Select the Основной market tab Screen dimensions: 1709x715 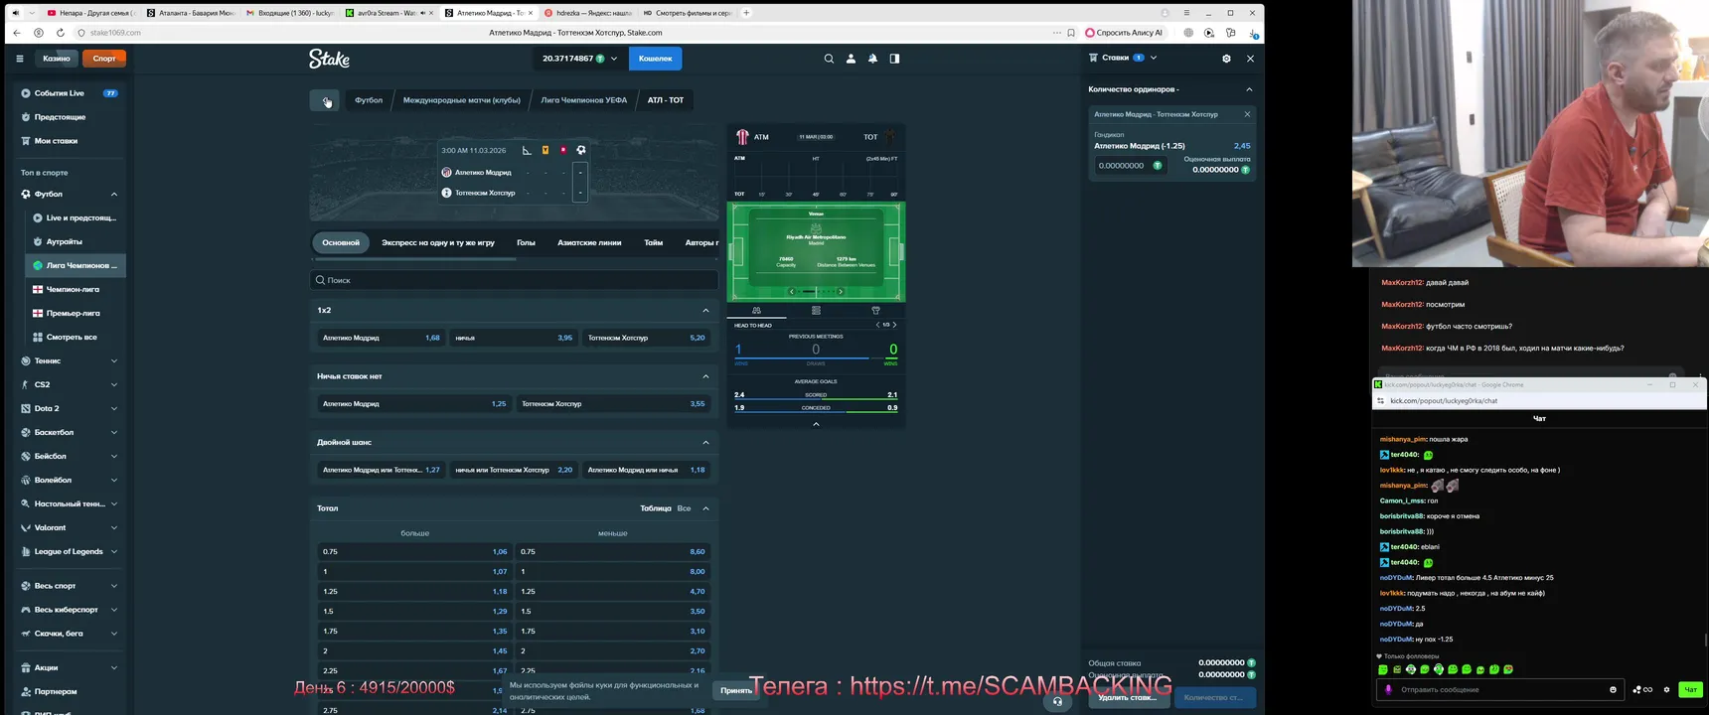(341, 242)
